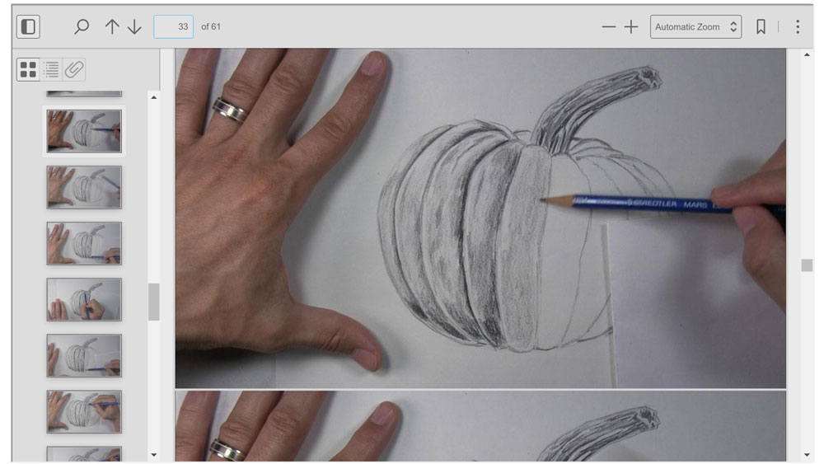Click the main document scrollbar thumb

808,265
